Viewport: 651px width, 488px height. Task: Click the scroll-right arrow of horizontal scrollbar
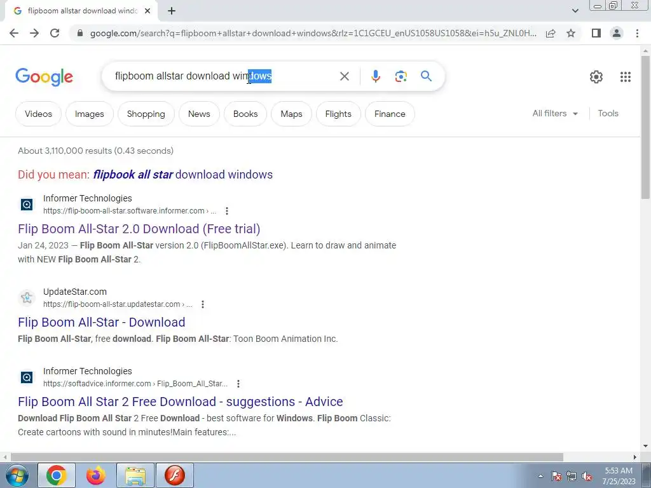coord(635,457)
